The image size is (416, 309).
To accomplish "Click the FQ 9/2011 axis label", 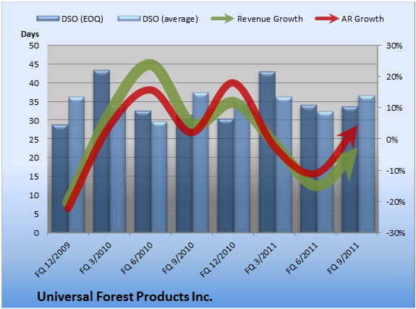I will coord(343,258).
